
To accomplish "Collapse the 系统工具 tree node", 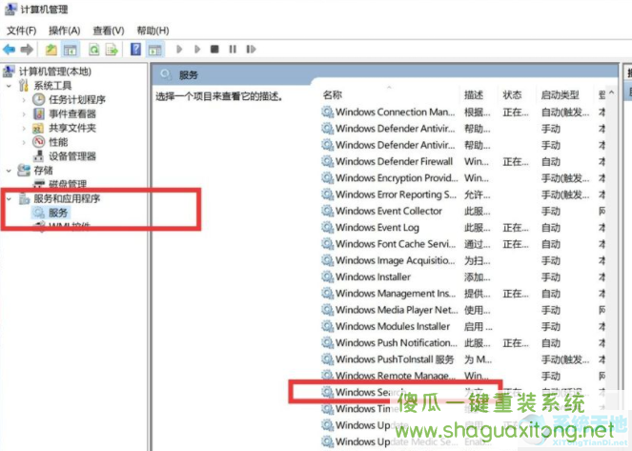I will click(9, 86).
